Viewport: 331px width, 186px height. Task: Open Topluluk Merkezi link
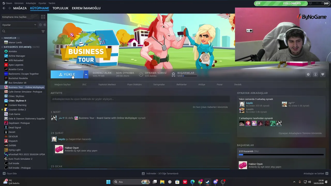pos(107,84)
